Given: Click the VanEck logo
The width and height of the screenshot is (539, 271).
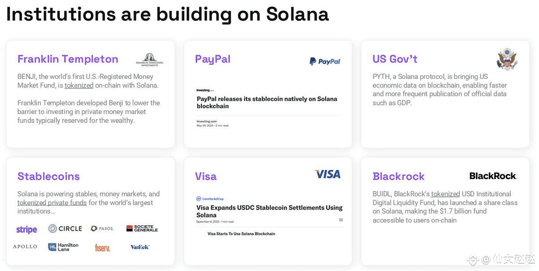Looking at the screenshot, I should click(140, 247).
